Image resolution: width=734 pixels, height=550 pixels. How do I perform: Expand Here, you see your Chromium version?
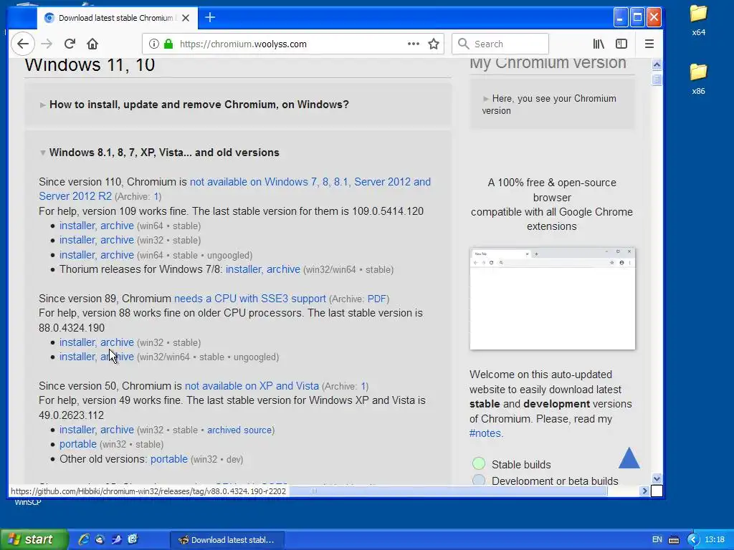click(x=549, y=105)
